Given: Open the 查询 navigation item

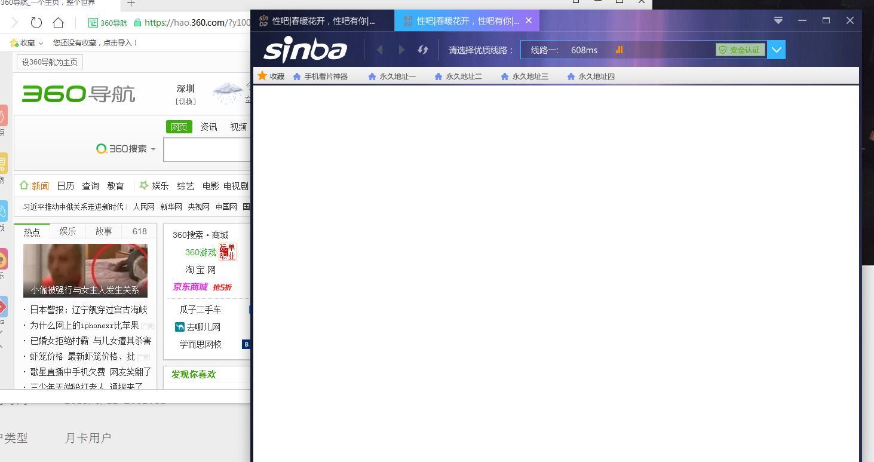Looking at the screenshot, I should [x=91, y=186].
